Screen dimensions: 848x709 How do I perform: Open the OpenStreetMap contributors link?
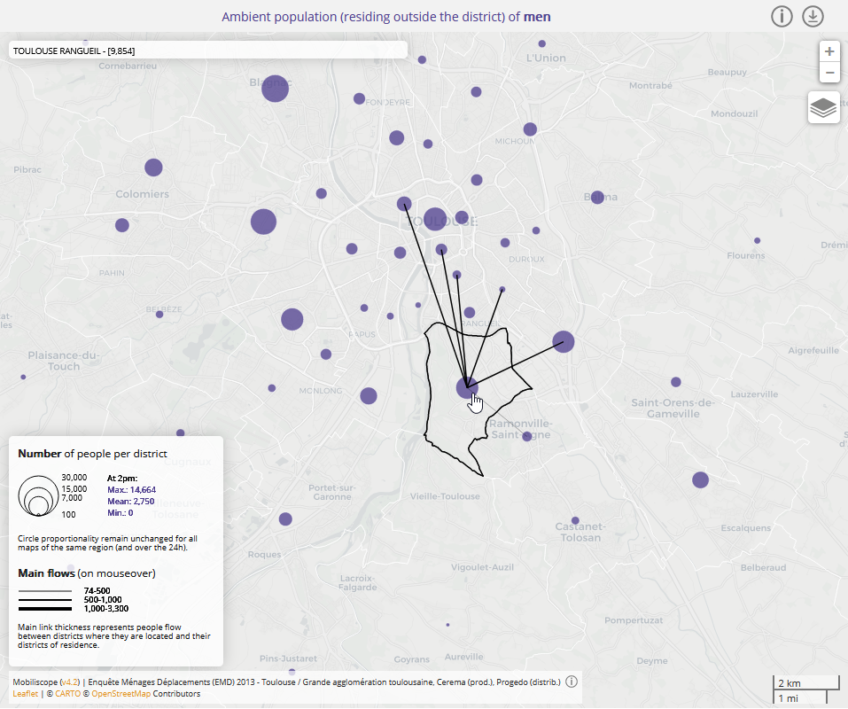(121, 693)
